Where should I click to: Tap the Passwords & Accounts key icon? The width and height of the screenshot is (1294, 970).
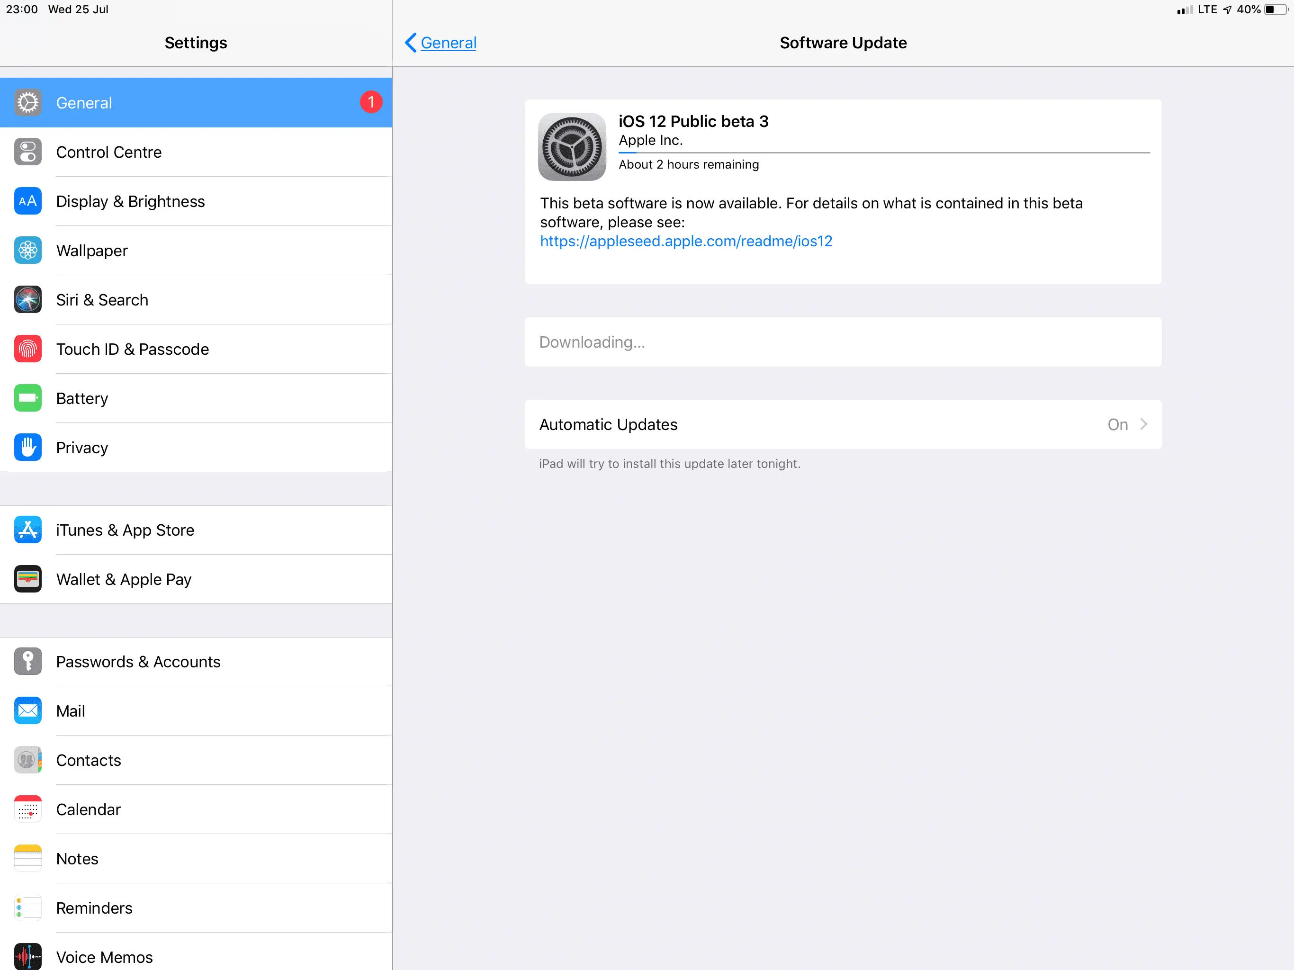coord(27,662)
